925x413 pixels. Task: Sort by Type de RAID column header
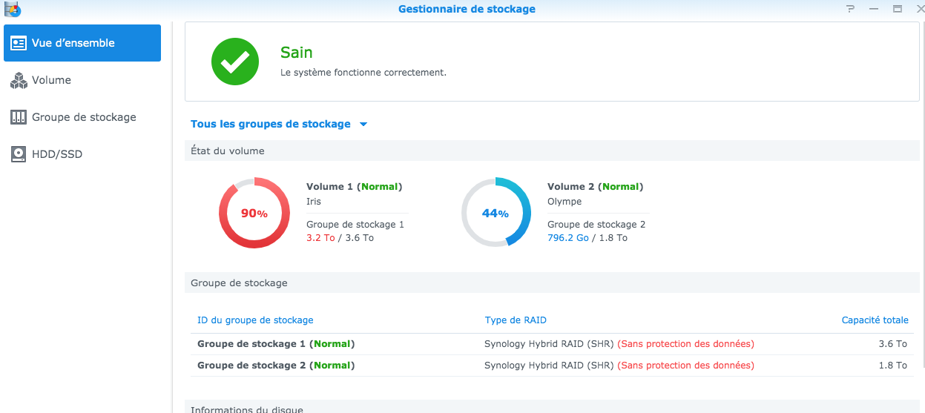516,320
